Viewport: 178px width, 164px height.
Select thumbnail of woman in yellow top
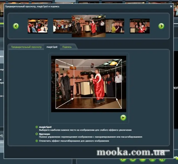tap(115, 26)
